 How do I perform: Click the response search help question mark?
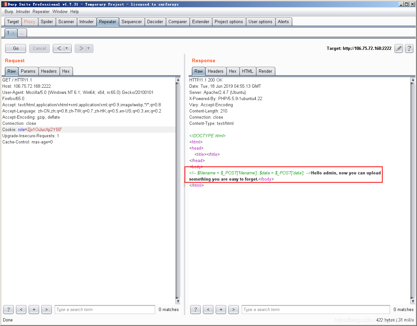click(195, 309)
